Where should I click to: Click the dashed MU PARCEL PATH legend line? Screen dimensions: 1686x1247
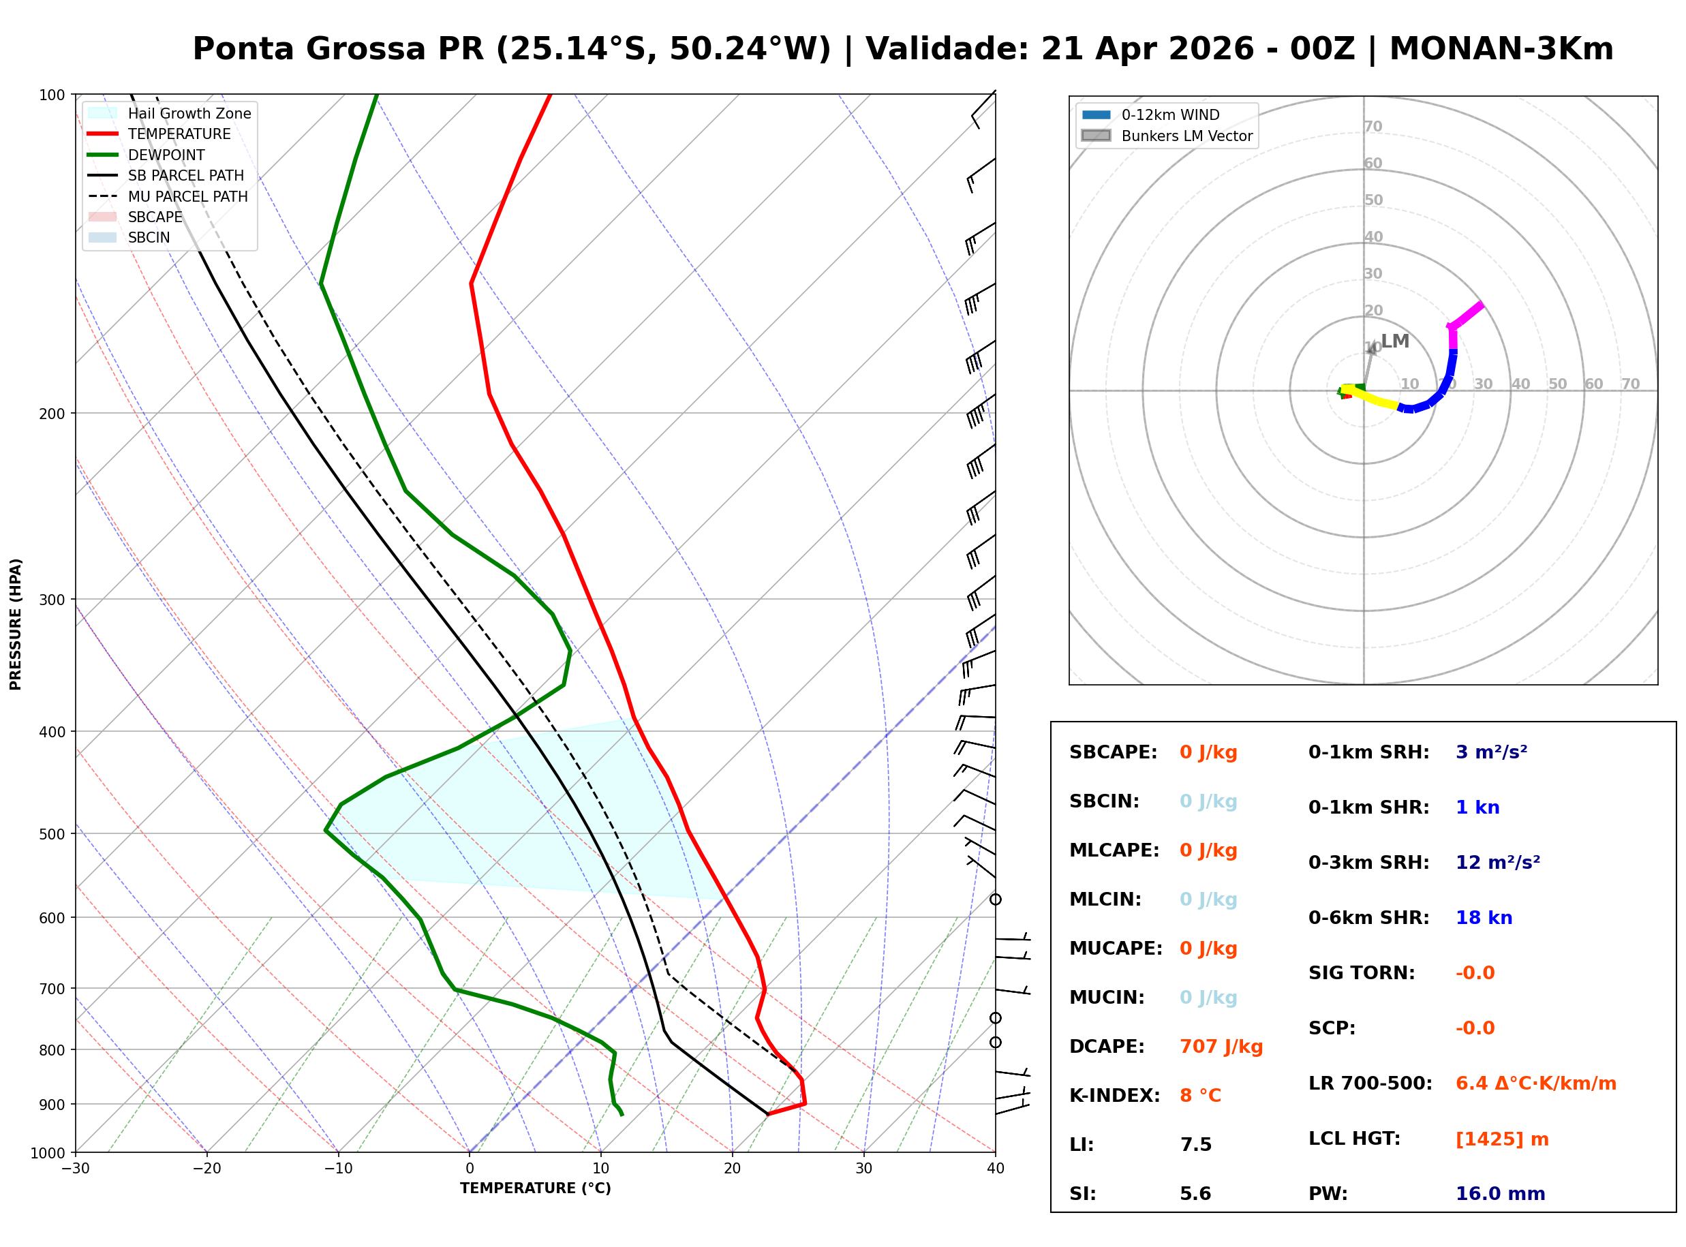pos(103,196)
